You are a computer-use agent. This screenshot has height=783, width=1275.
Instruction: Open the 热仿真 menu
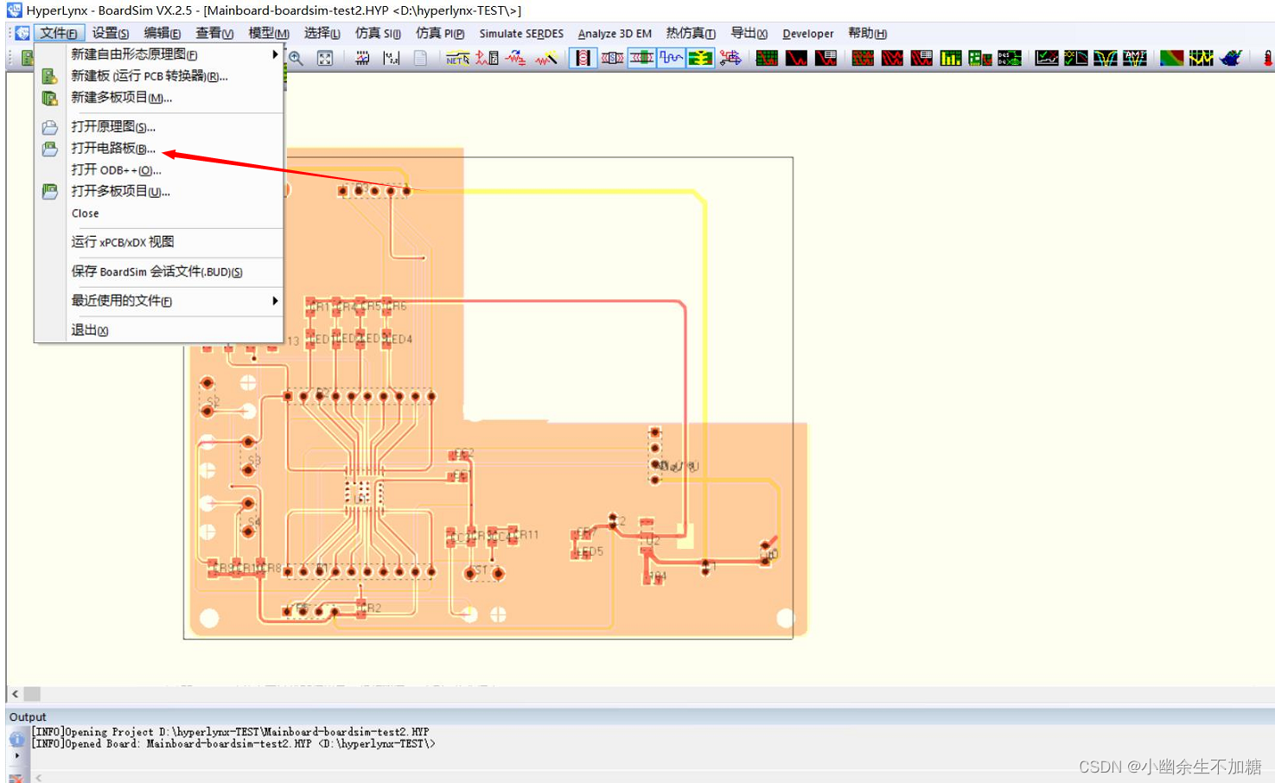pyautogui.click(x=691, y=33)
